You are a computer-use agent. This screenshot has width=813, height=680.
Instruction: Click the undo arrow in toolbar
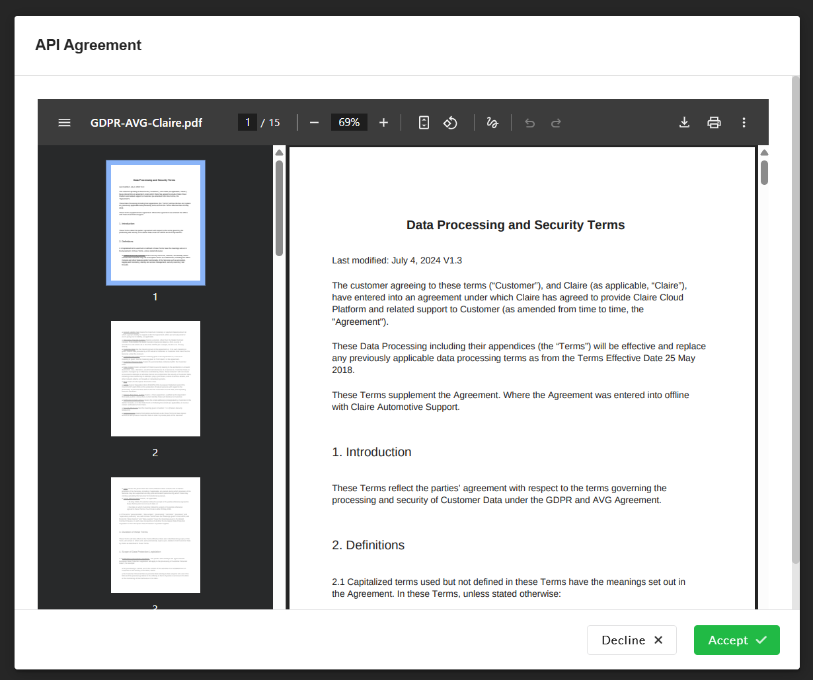point(529,123)
